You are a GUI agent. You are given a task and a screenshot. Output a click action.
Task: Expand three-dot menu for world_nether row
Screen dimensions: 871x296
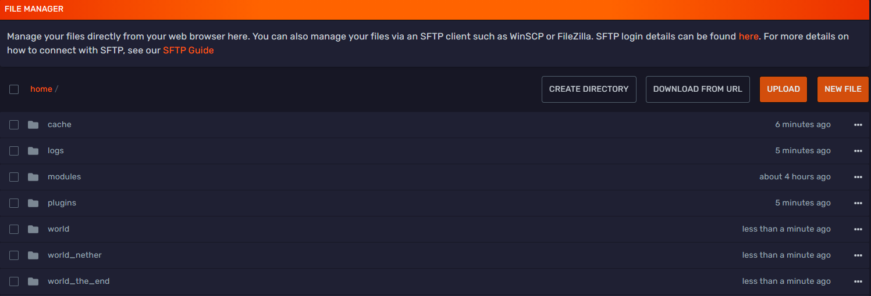[858, 255]
